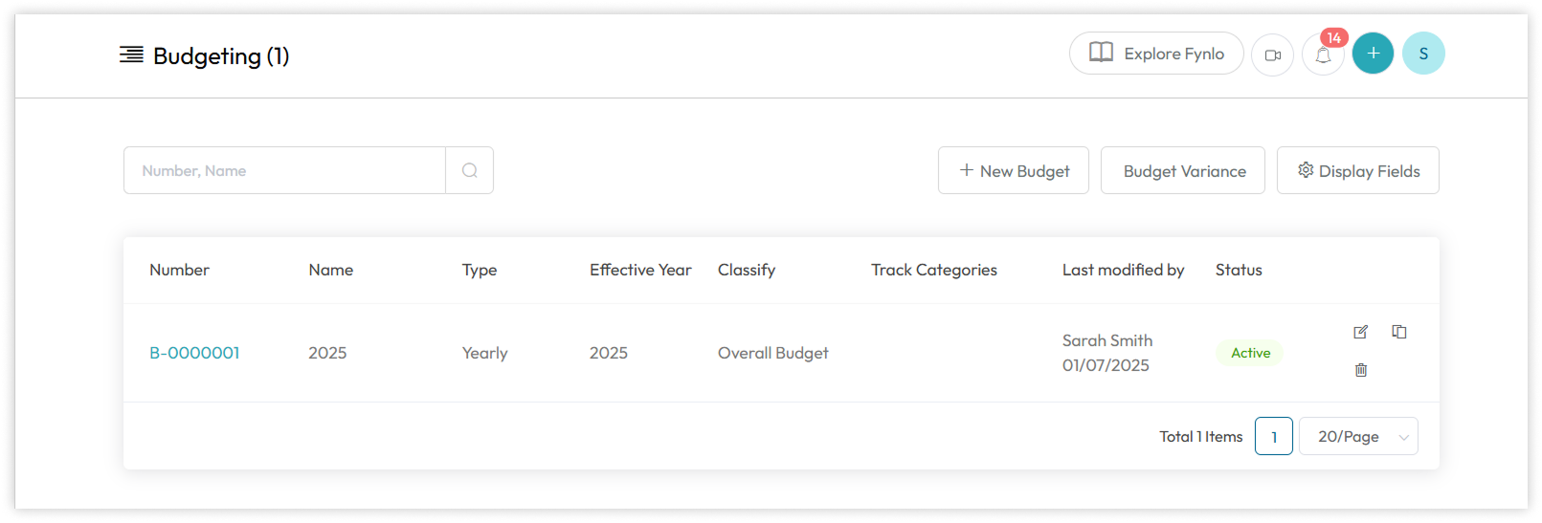
Task: Click the Active status badge
Action: pos(1250,353)
